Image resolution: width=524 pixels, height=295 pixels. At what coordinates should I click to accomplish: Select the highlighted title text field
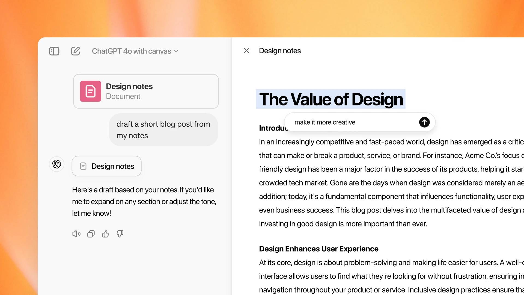(x=331, y=99)
